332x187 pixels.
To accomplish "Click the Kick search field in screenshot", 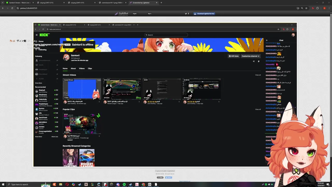I will [x=166, y=35].
